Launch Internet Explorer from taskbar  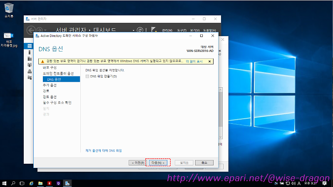(31, 183)
